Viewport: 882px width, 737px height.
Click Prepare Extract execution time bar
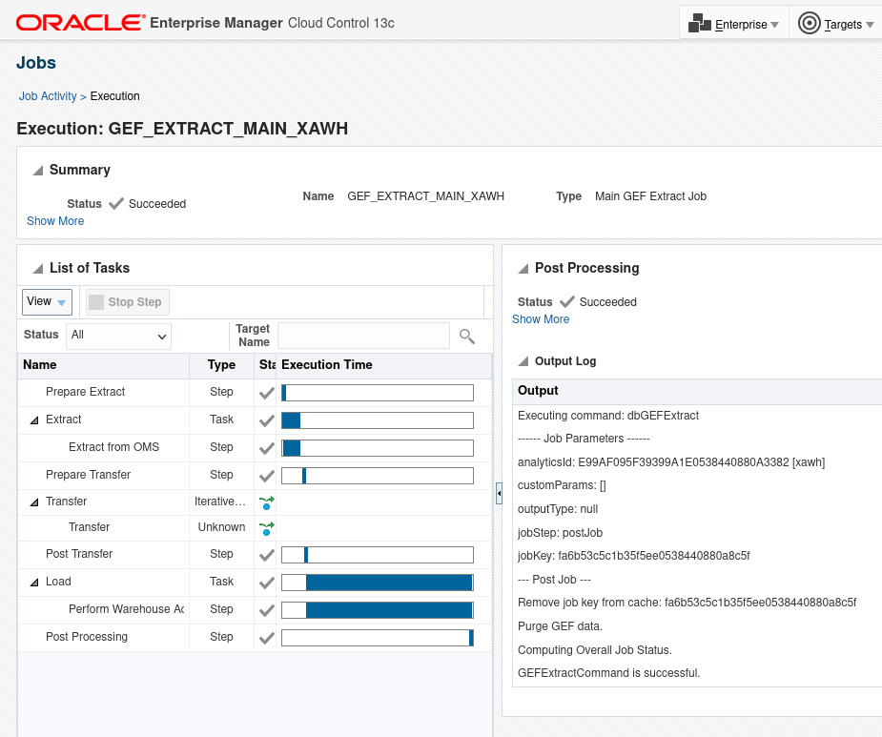click(378, 393)
